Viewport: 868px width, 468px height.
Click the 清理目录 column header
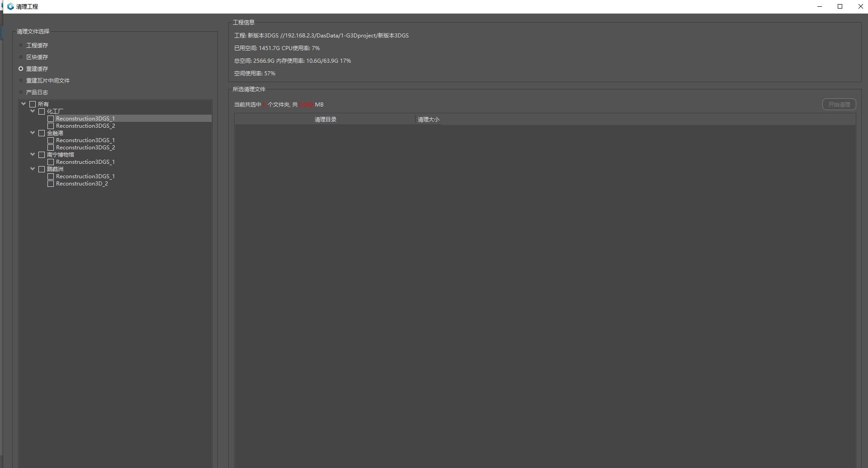tap(325, 120)
